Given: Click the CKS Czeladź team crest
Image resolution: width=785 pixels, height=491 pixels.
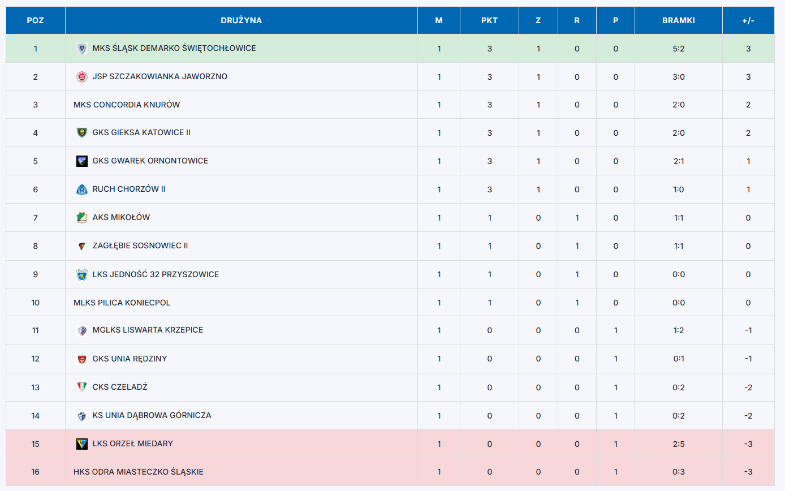Looking at the screenshot, I should coord(82,387).
